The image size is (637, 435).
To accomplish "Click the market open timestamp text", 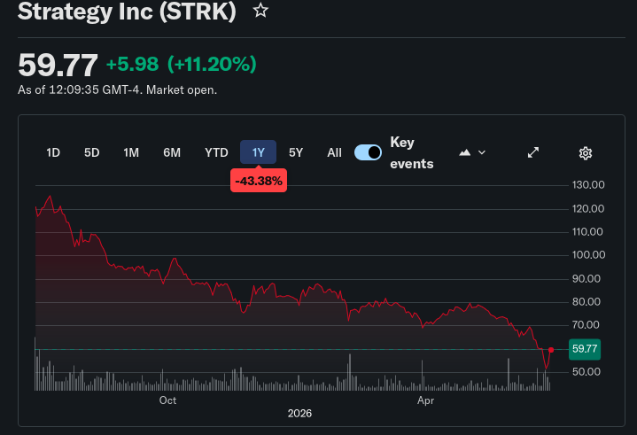I will pyautogui.click(x=118, y=89).
